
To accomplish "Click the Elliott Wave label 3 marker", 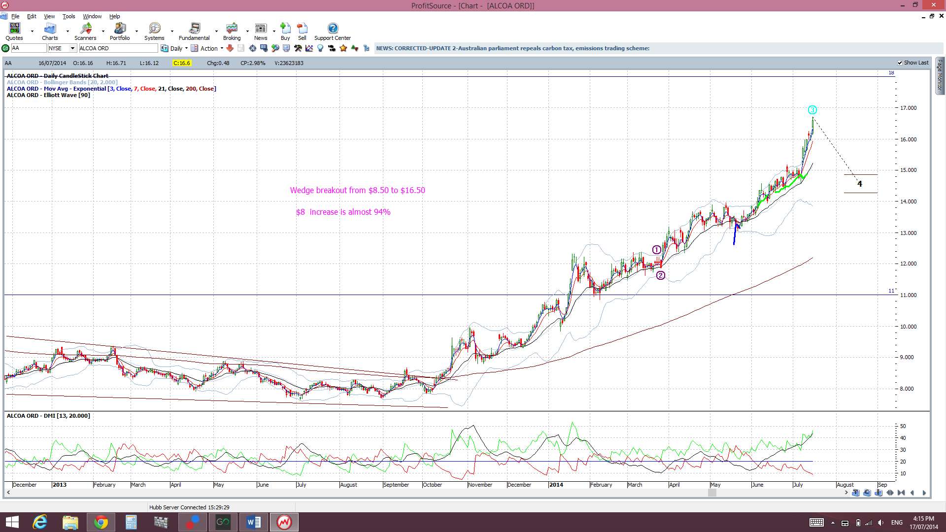I will pos(812,110).
